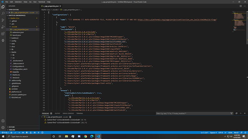This screenshot has height=139, width=248.
Task: Click the PlatformIO Build checkmark icon
Action: [x=15, y=133]
